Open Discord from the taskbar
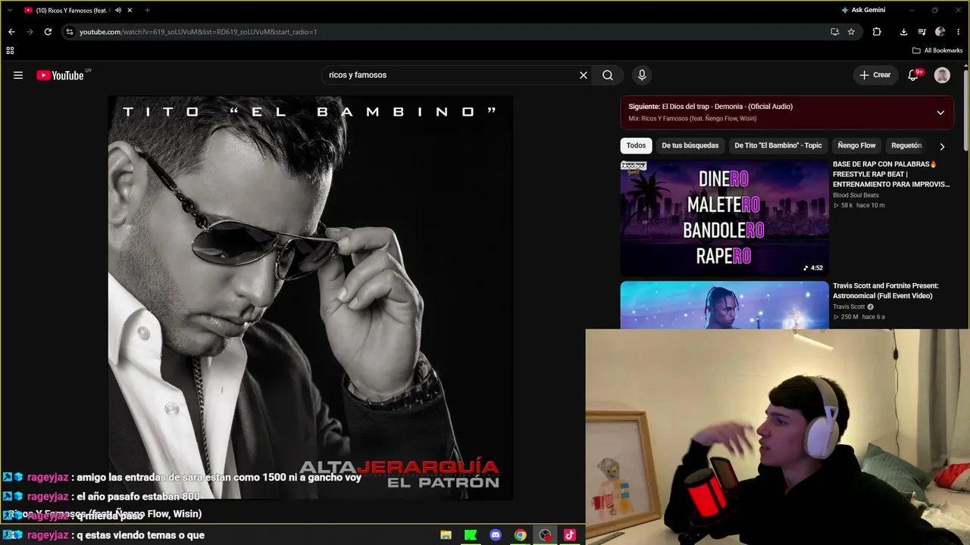The width and height of the screenshot is (970, 545). [496, 535]
